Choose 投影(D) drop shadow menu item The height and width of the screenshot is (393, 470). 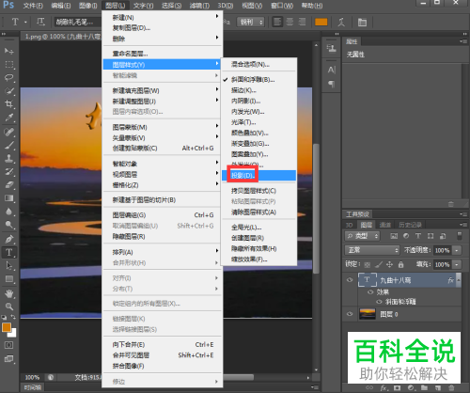tap(258, 176)
